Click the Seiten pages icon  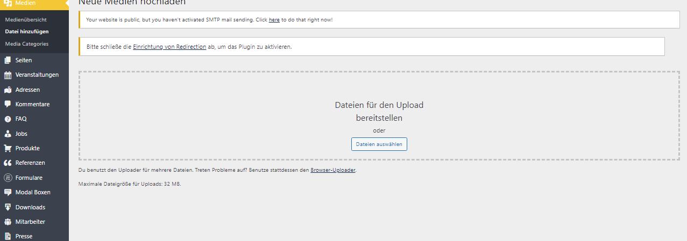click(8, 60)
